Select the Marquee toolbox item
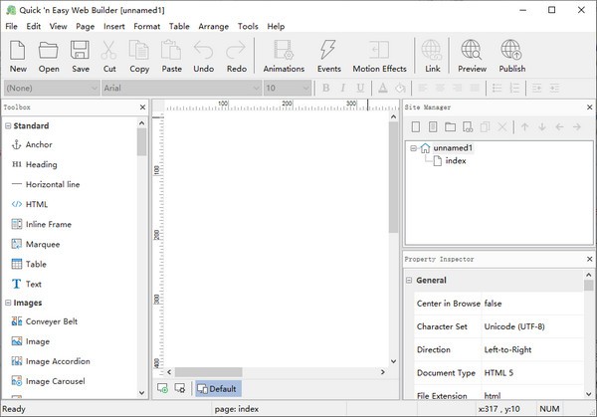The image size is (597, 417). click(42, 244)
